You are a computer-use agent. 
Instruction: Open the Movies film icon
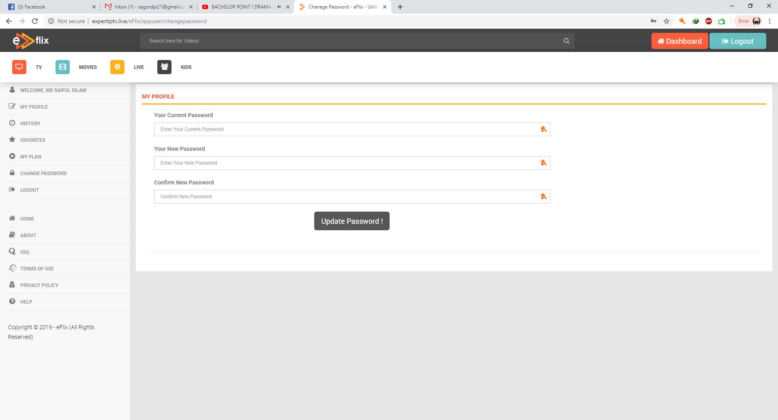click(x=62, y=67)
